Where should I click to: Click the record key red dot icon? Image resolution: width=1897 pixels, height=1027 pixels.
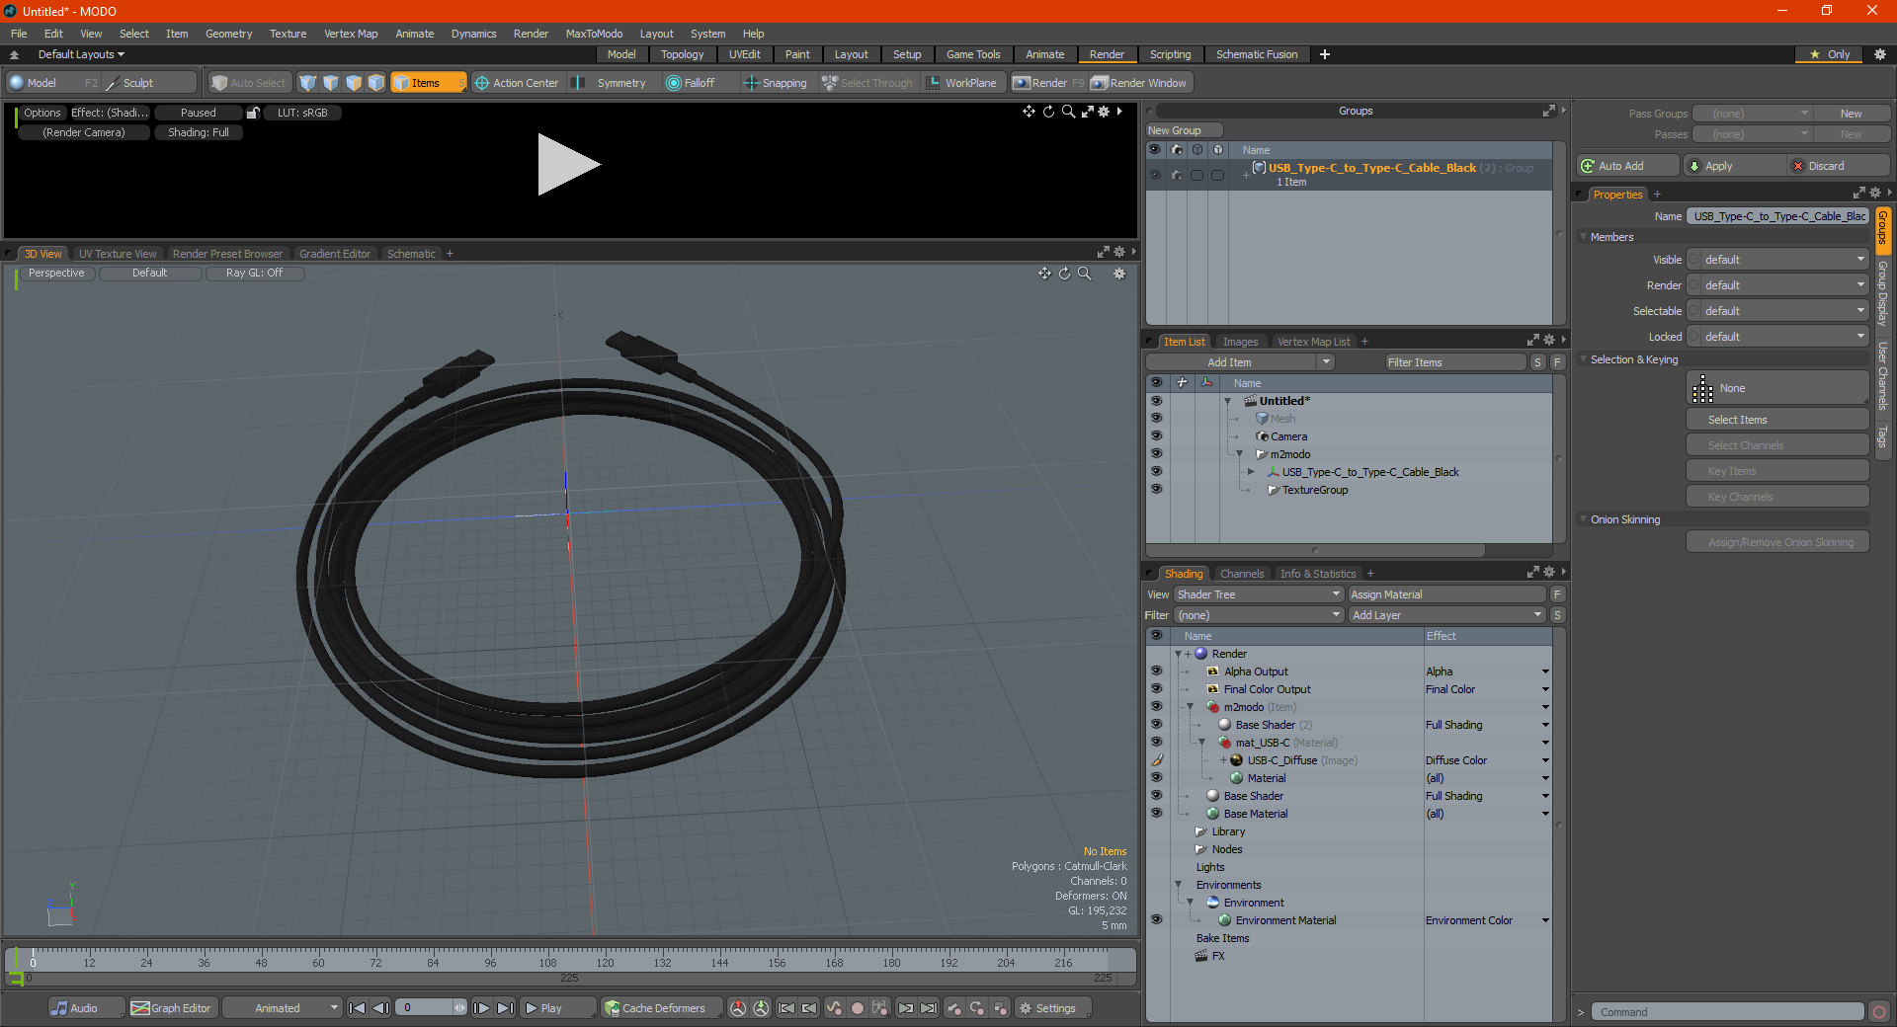pyautogui.click(x=858, y=1008)
